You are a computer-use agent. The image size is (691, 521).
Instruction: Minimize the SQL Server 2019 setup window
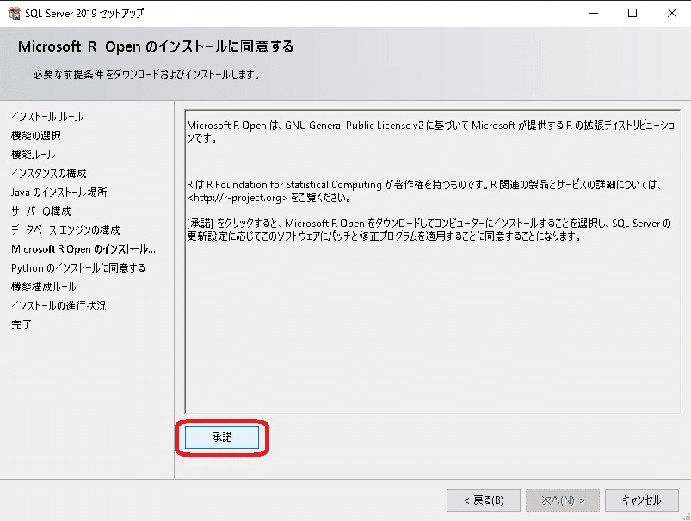(594, 13)
